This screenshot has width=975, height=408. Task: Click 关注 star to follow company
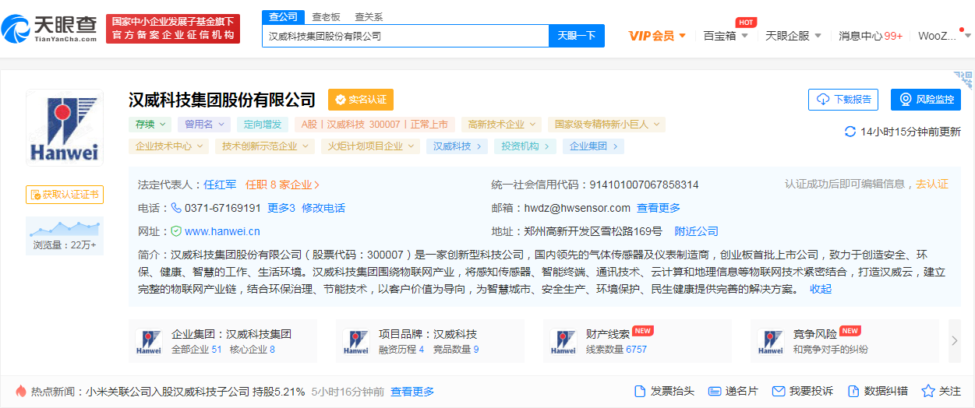pyautogui.click(x=941, y=391)
